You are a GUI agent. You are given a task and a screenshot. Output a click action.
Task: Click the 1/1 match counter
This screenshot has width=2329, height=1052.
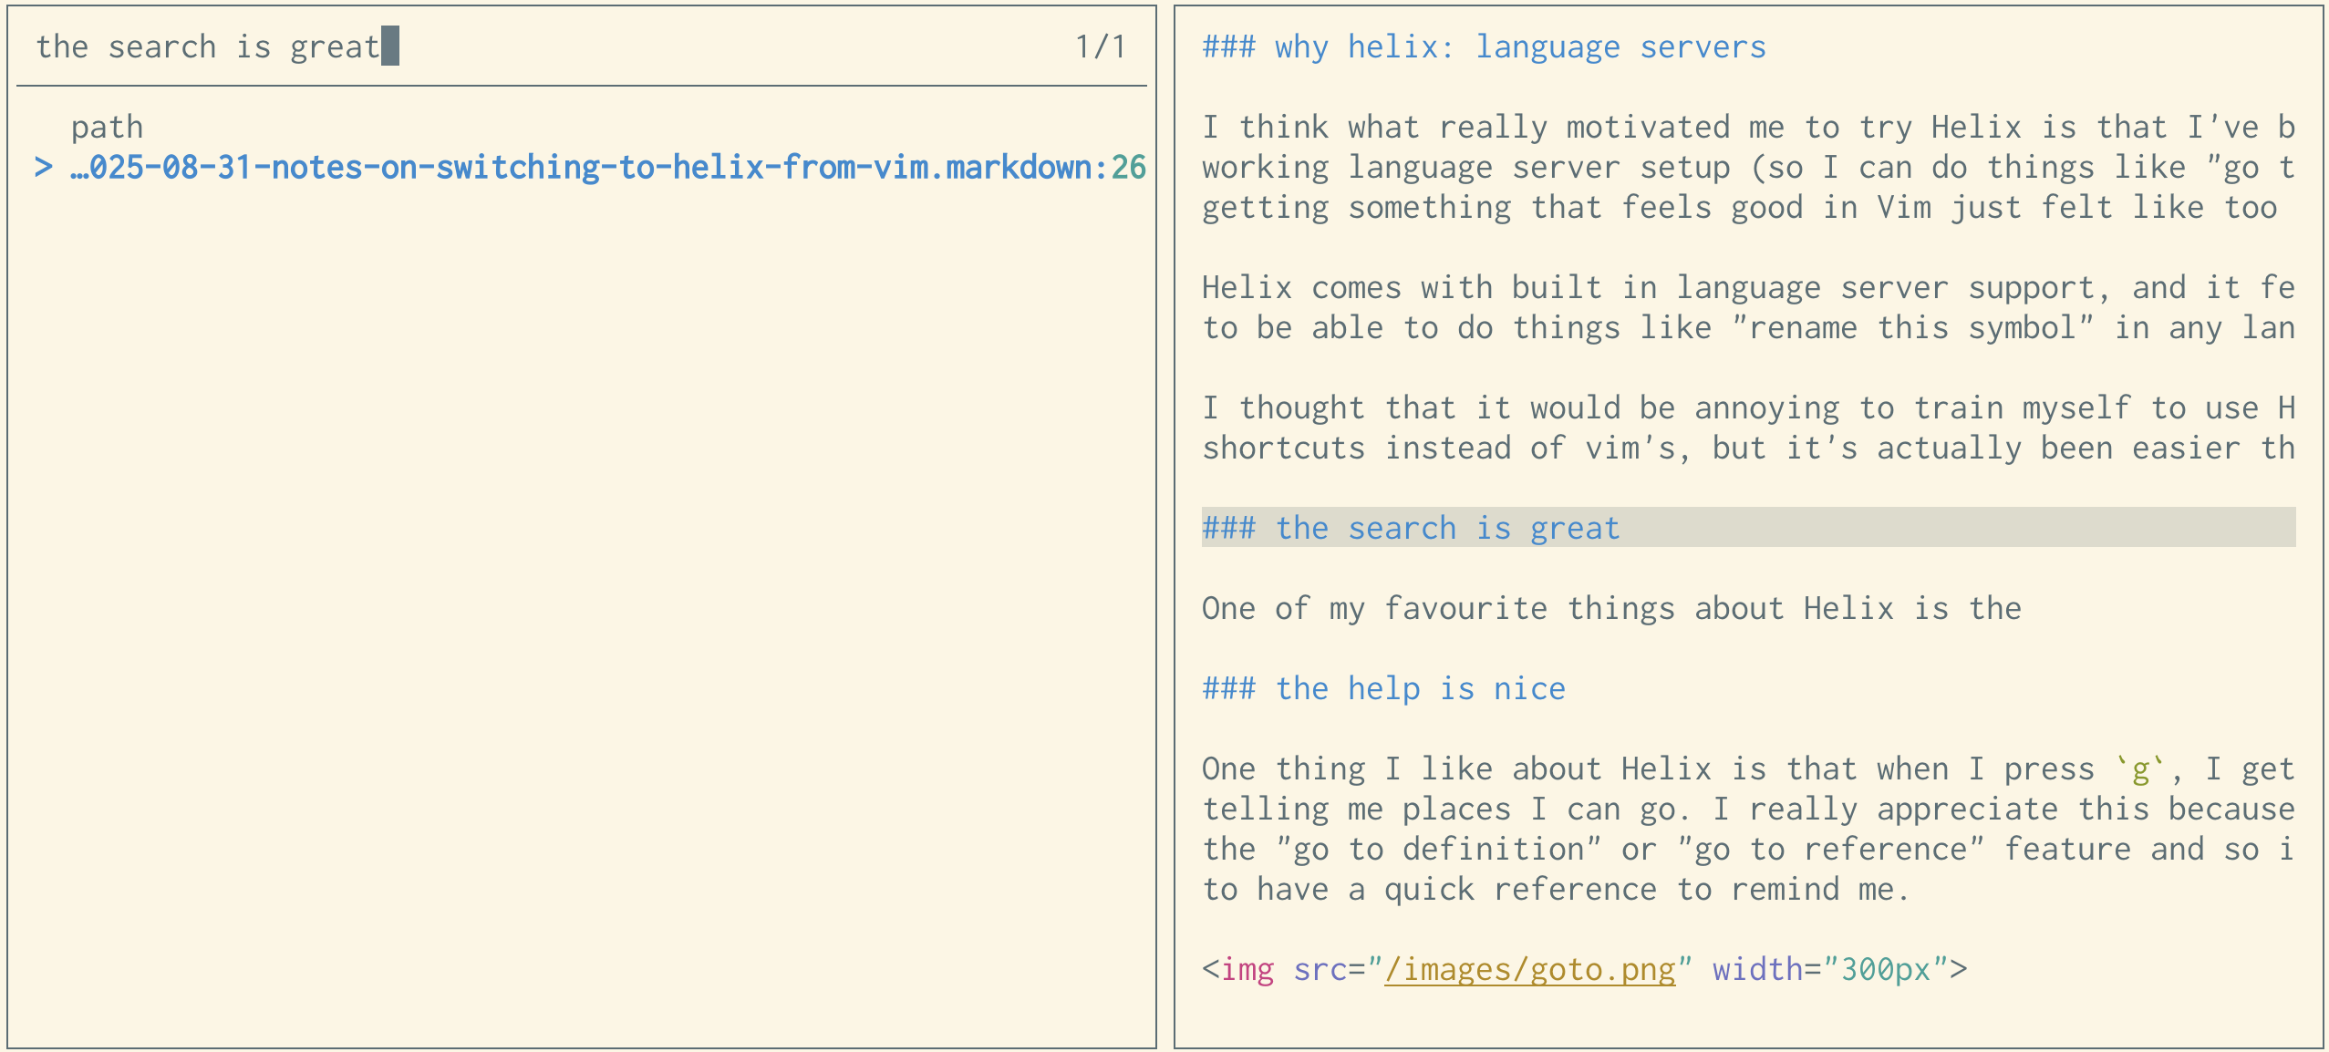[x=1101, y=46]
